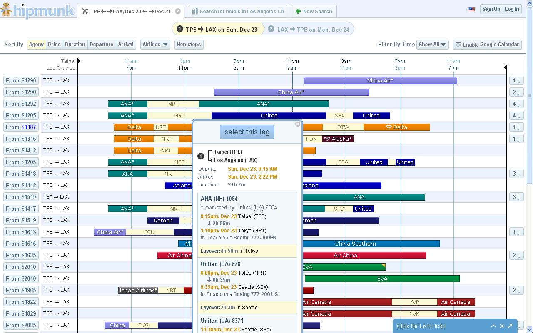Click the 'select this leg' button
The height and width of the screenshot is (333, 533).
pos(247,132)
